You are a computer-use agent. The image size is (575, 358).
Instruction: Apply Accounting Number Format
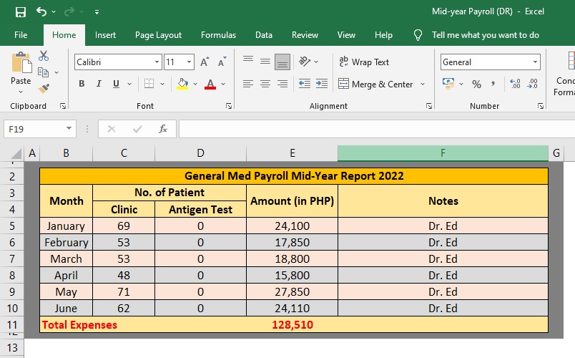click(448, 84)
